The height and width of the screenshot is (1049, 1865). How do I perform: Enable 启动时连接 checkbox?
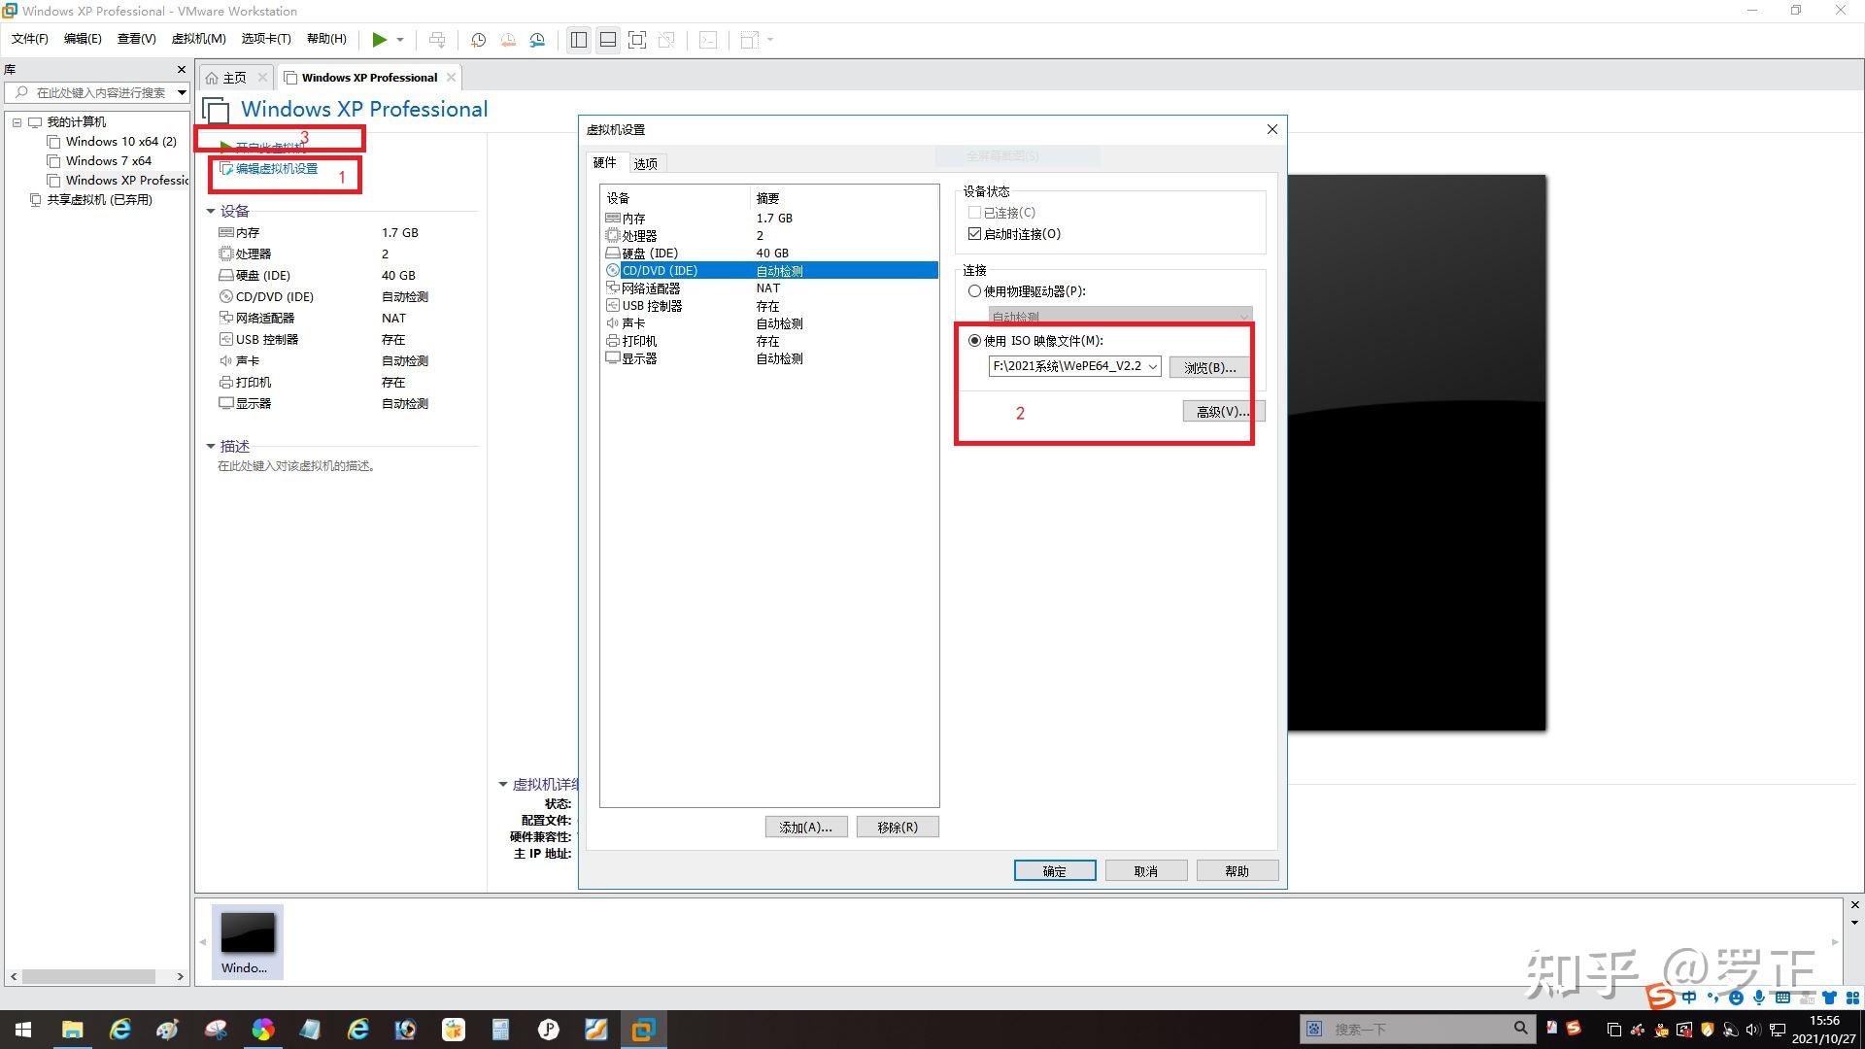(974, 233)
